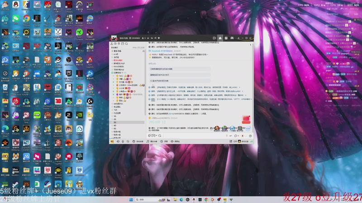The image size is (362, 203).
Task: Click the grid apps icon next to home
Action: pyautogui.click(x=226, y=38)
